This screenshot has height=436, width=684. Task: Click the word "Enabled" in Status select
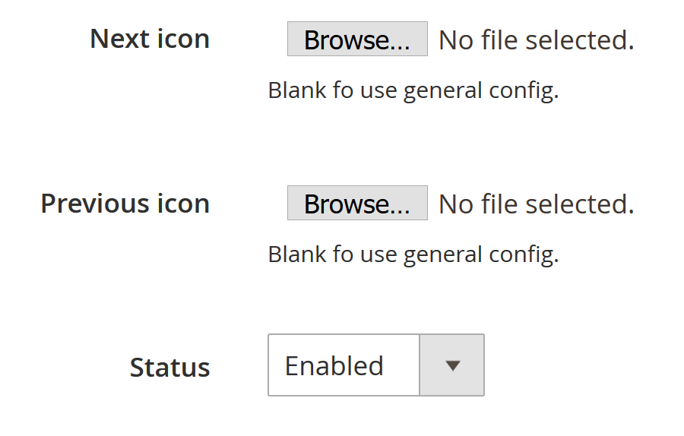coord(334,365)
